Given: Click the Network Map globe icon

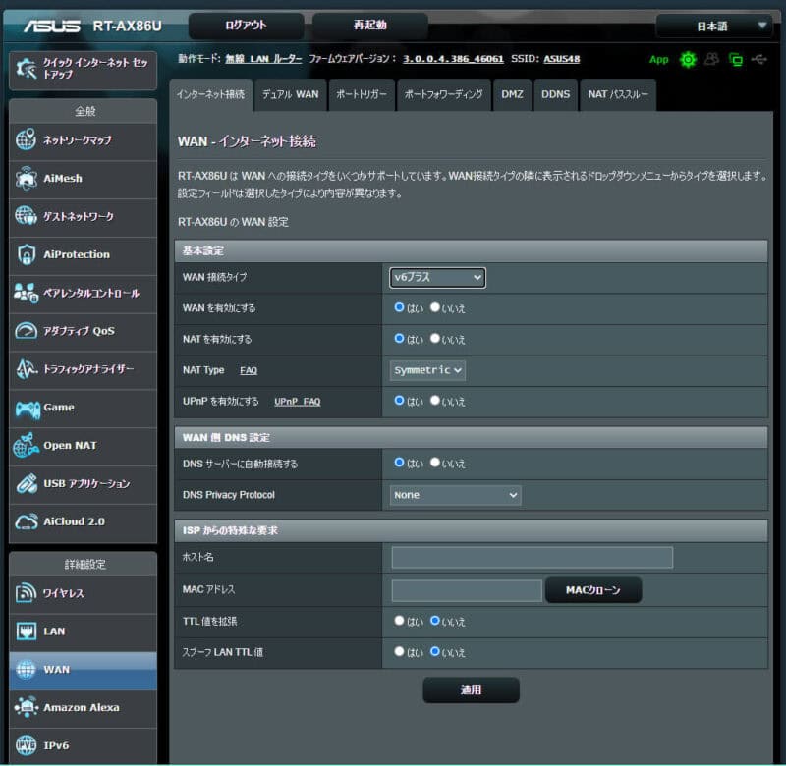Looking at the screenshot, I should 27,140.
